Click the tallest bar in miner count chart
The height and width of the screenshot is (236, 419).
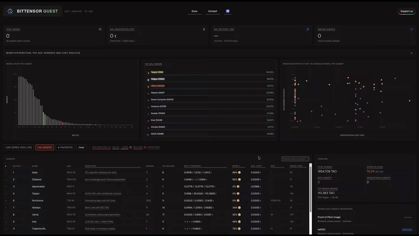pos(19,101)
